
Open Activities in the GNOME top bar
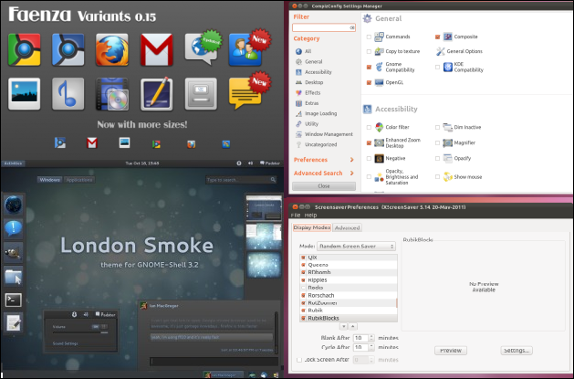(x=13, y=163)
